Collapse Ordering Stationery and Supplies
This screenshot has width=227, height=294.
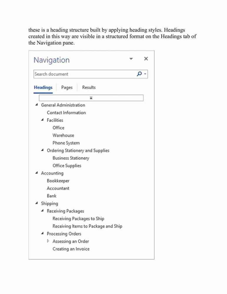[x=42, y=150]
